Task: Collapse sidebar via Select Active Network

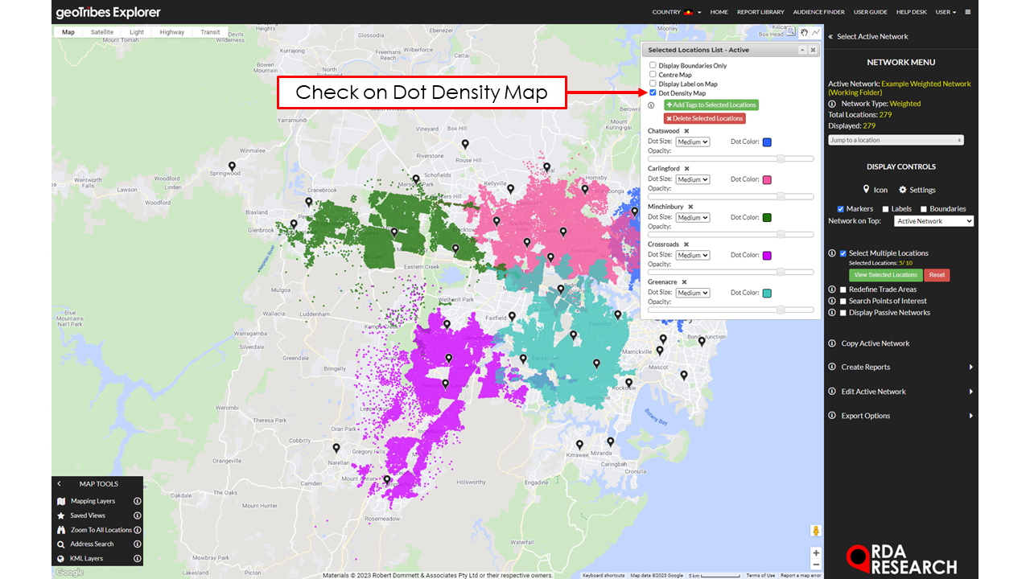Action: [x=868, y=36]
